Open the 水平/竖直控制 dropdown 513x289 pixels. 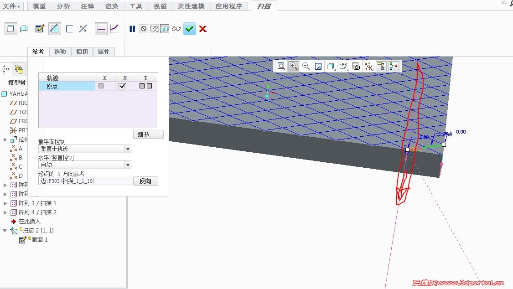coord(128,165)
